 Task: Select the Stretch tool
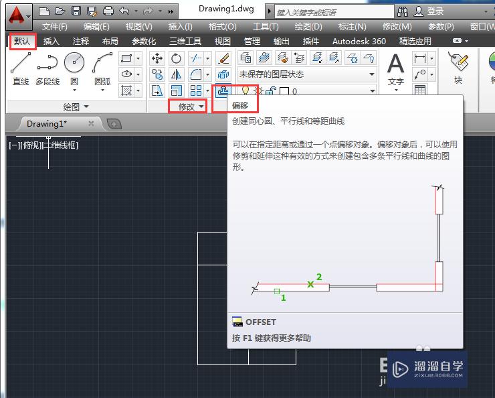click(157, 90)
